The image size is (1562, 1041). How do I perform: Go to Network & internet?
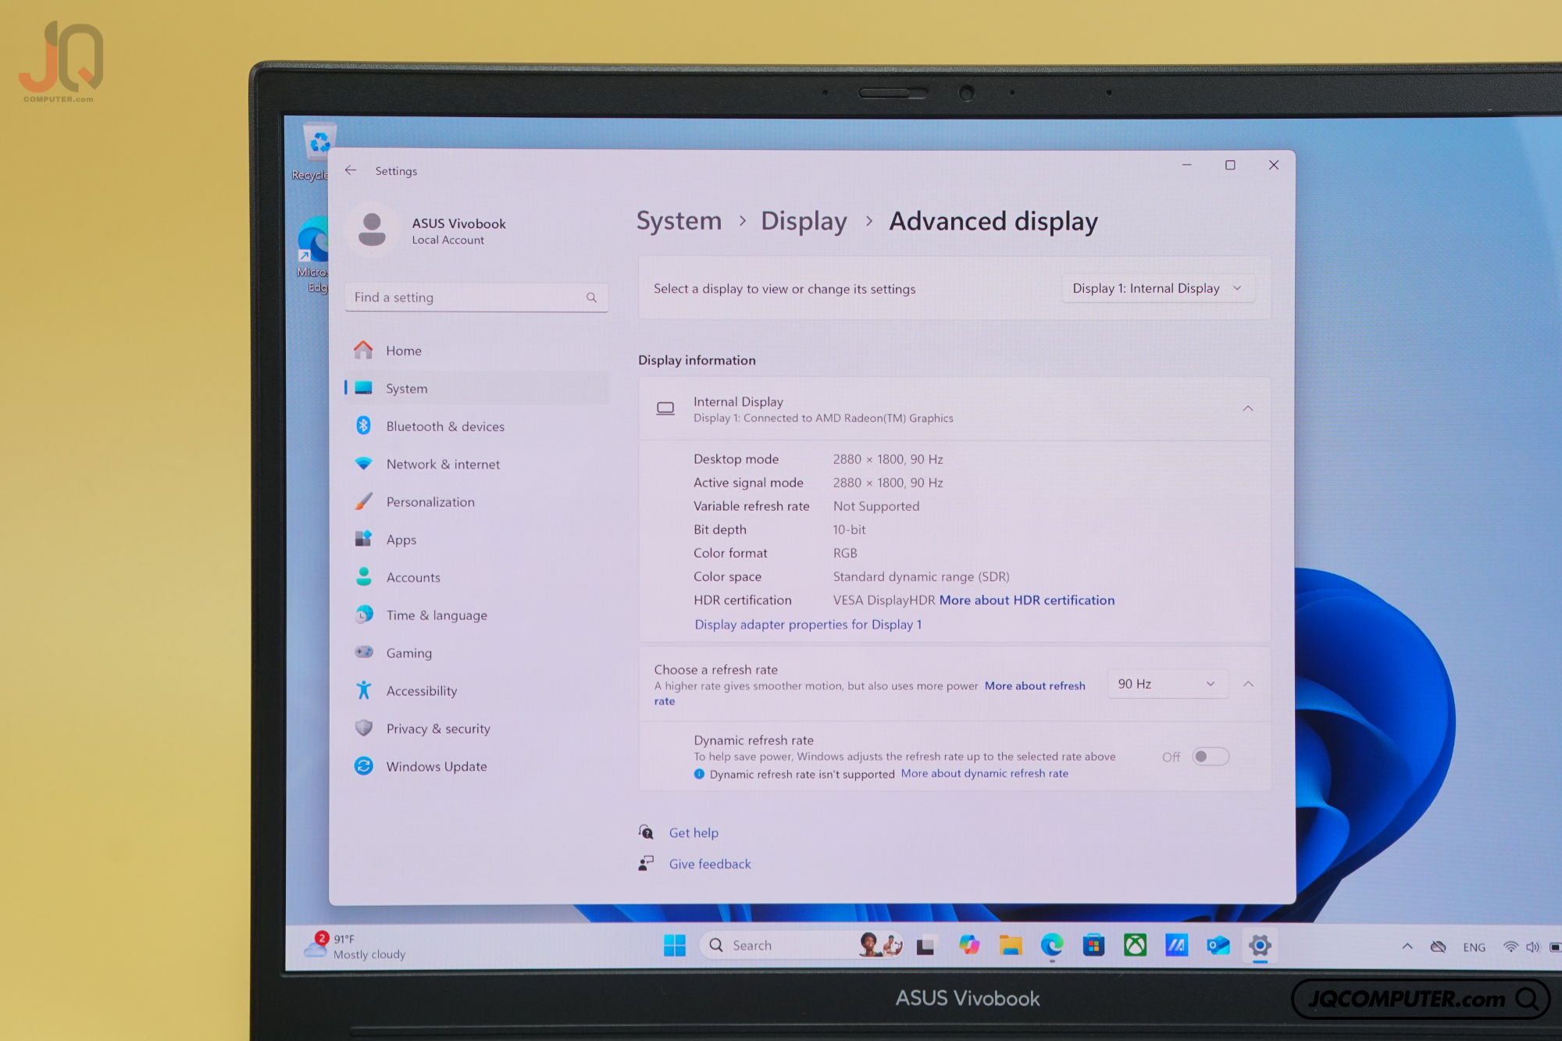(x=476, y=464)
